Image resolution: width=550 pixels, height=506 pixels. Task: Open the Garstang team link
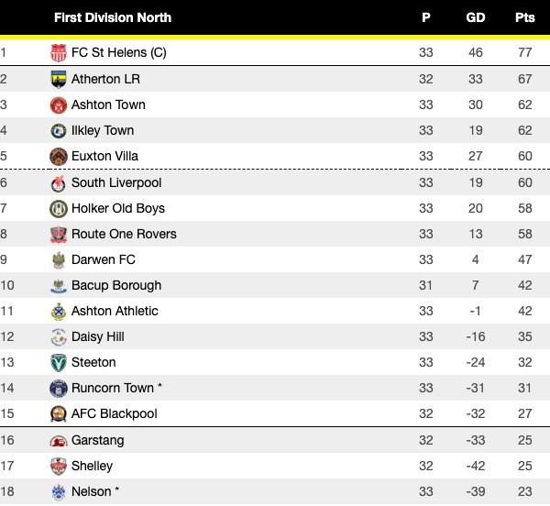(97, 440)
